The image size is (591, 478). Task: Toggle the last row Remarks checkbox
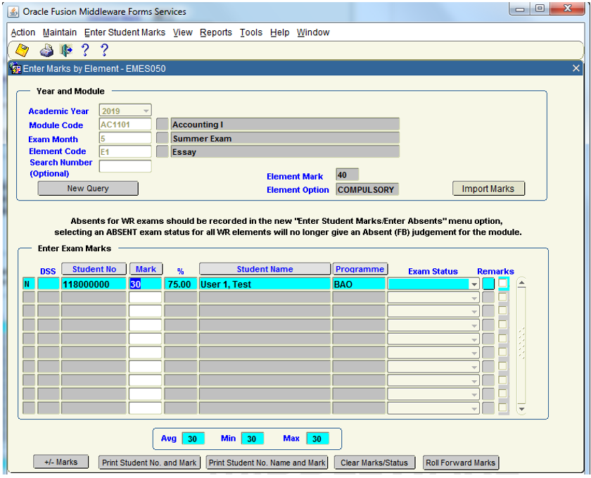click(x=503, y=408)
